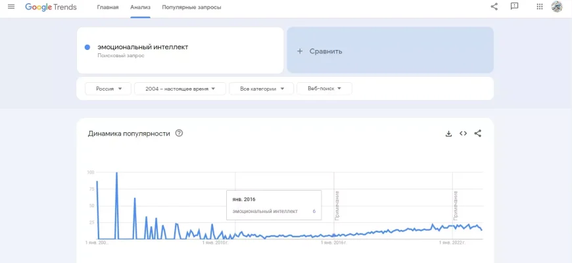Show help for Динамика популярности
The height and width of the screenshot is (263, 572).
pos(179,133)
